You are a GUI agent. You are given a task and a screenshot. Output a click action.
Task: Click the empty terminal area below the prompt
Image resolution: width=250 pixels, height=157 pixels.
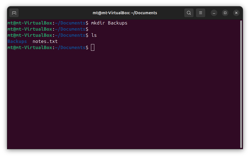(123, 98)
